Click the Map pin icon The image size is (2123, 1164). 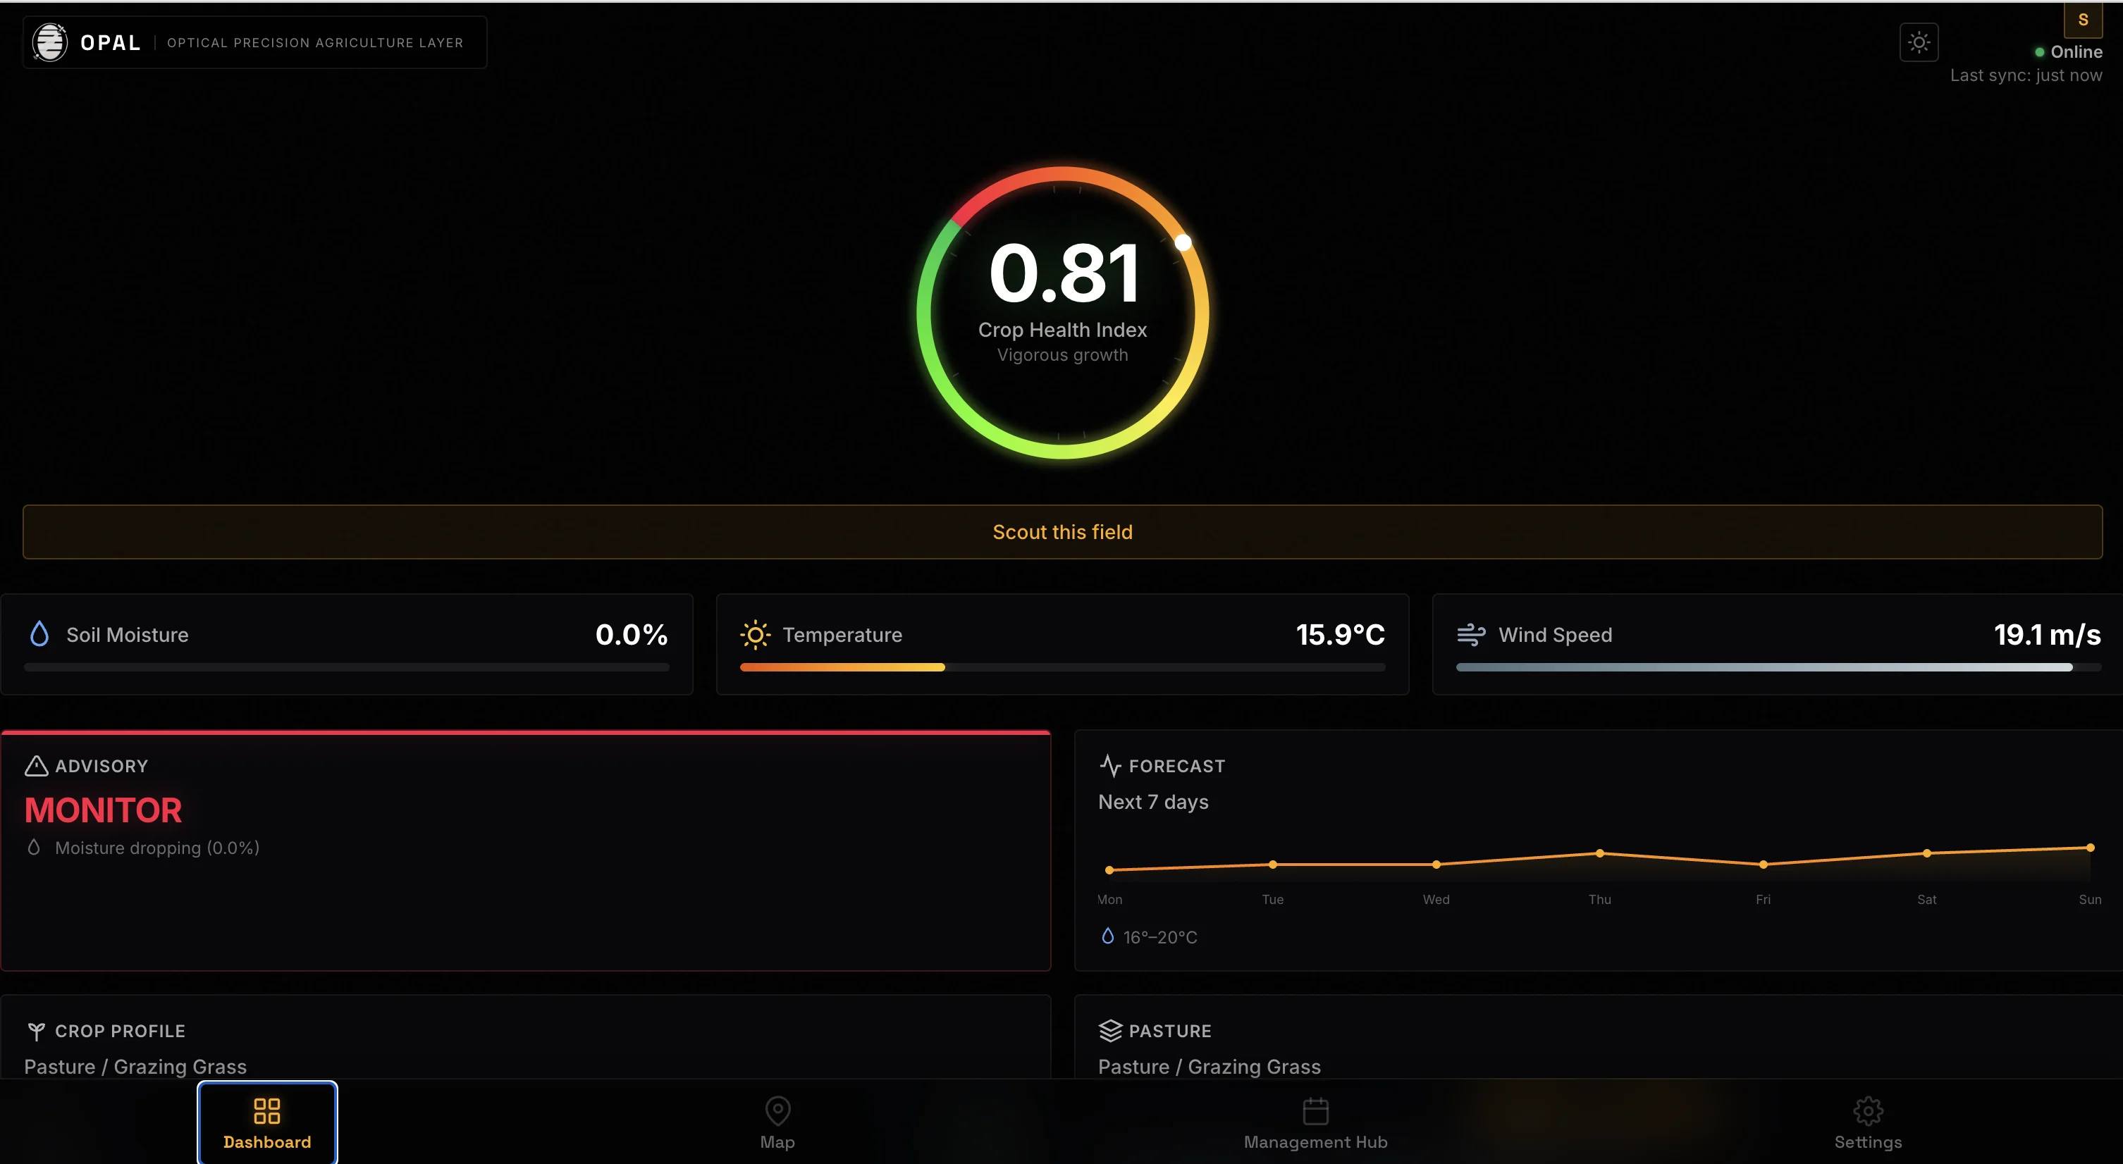tap(777, 1110)
